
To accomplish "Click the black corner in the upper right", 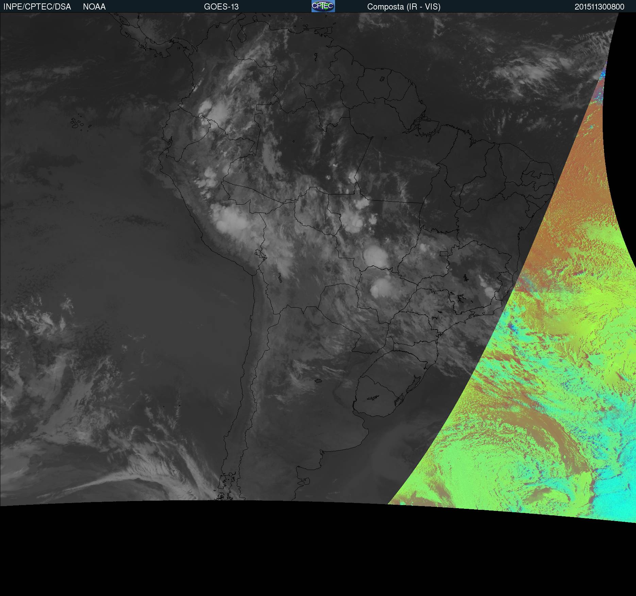I will [x=626, y=51].
